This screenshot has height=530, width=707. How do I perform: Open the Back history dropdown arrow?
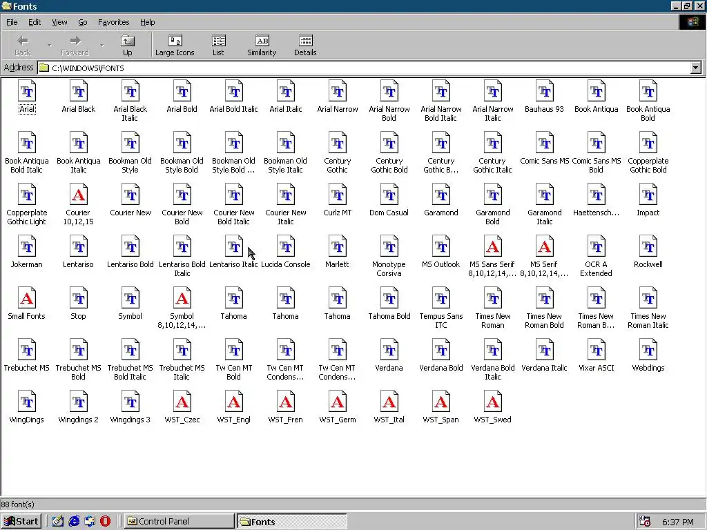(x=49, y=46)
